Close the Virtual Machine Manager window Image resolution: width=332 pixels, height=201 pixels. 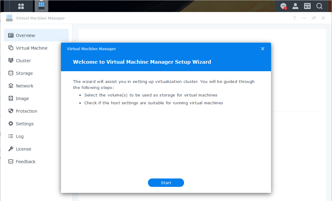tap(323, 18)
